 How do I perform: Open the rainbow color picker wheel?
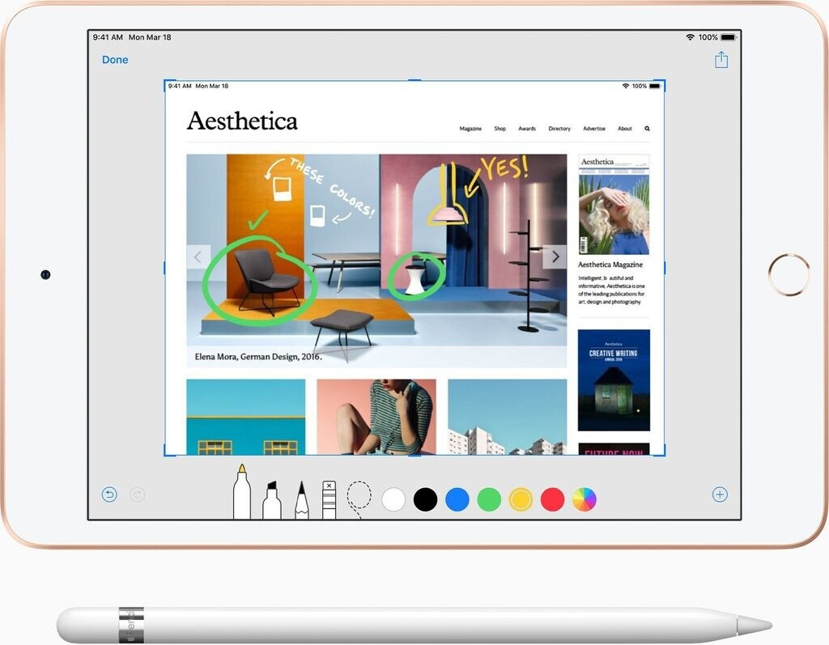(x=585, y=499)
